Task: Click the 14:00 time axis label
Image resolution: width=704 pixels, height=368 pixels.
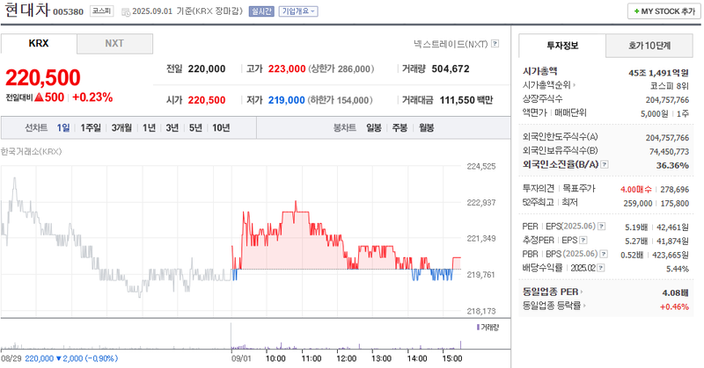Action: pos(416,358)
